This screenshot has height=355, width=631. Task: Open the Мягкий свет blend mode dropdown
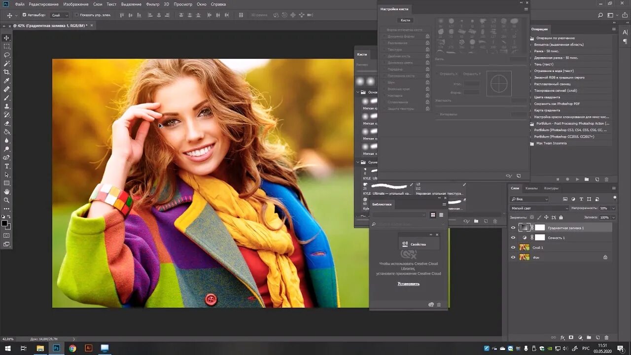point(539,209)
